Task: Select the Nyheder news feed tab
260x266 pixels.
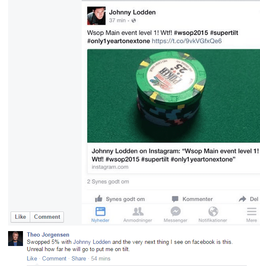Action: click(x=100, y=215)
